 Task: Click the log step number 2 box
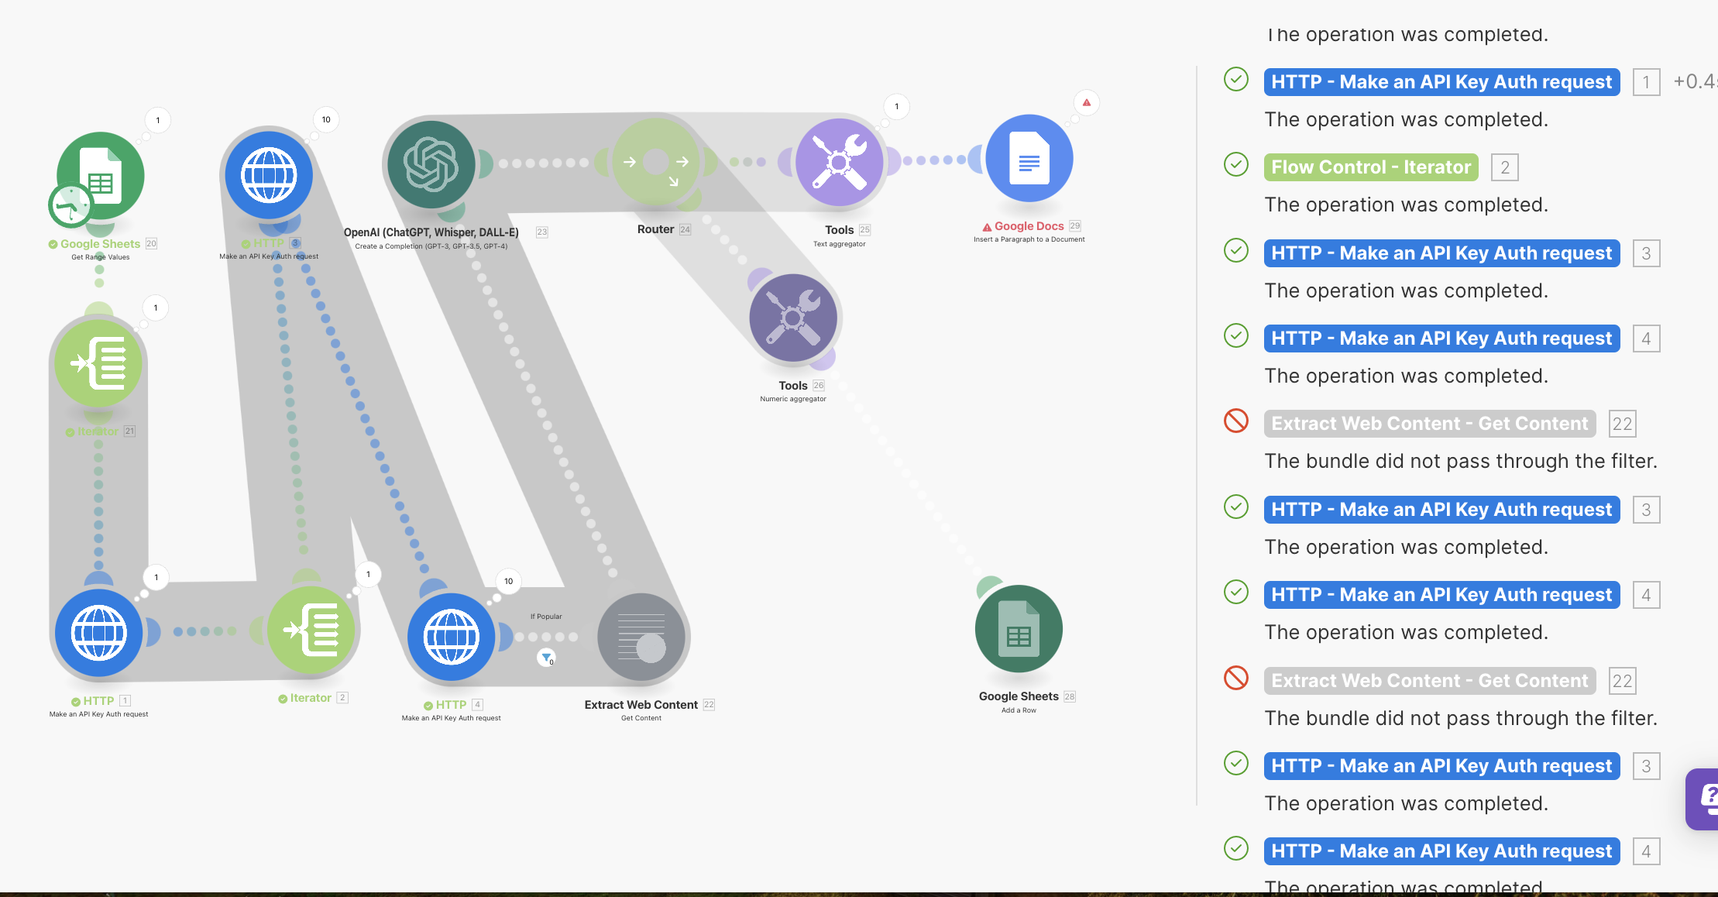coord(1504,167)
